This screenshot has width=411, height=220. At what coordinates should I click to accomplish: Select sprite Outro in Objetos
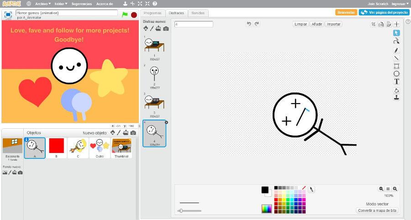coord(100,148)
